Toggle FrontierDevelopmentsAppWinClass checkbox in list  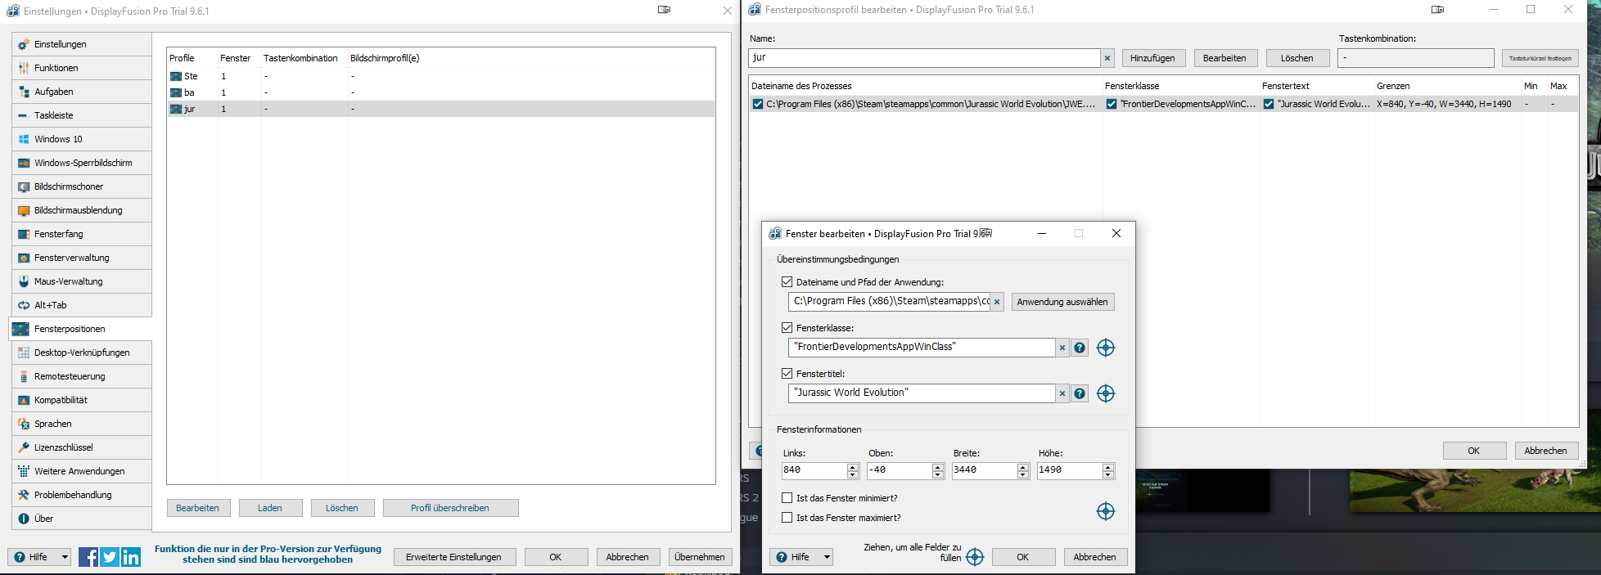[x=1112, y=104]
